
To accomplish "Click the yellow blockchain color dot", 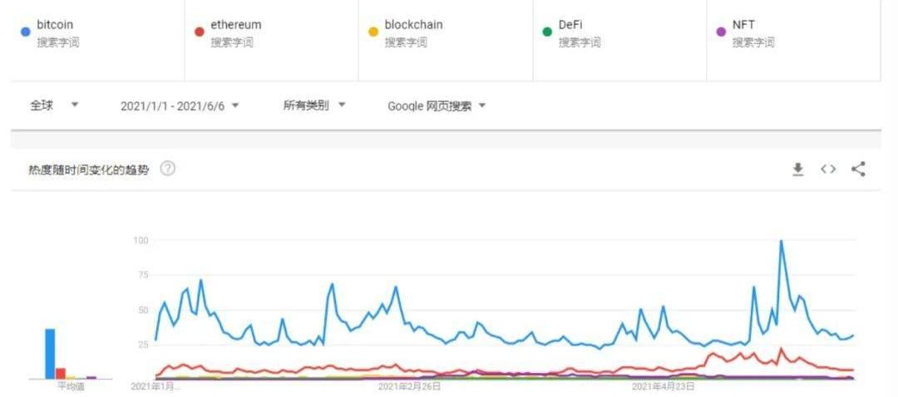I will (x=373, y=32).
